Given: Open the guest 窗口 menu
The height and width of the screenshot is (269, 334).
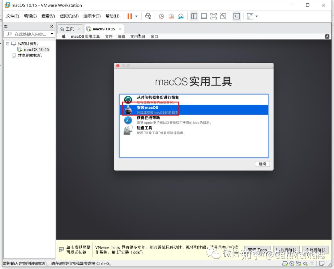Looking at the screenshot, I should click(x=154, y=36).
